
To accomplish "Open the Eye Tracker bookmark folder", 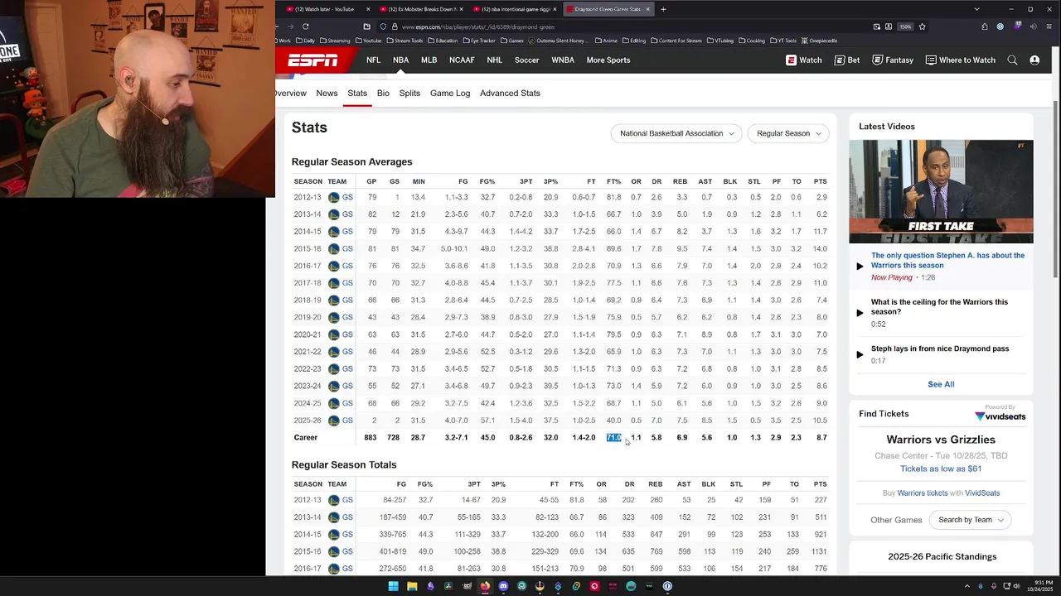I will coord(479,41).
